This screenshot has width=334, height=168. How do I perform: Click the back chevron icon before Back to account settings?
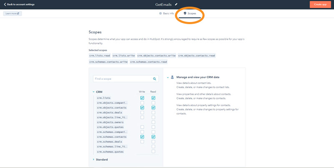(x=5, y=4)
